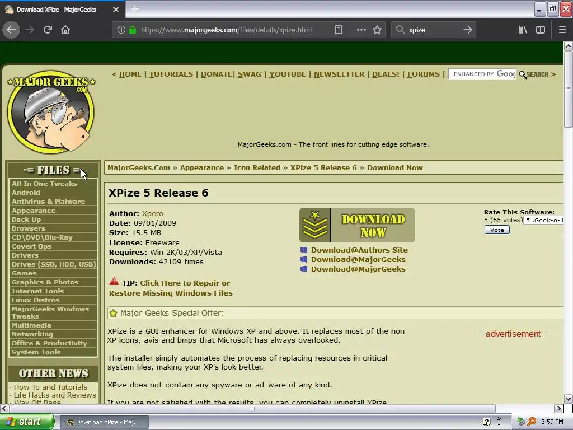
Task: Open the SWAG menu link
Action: 250,74
